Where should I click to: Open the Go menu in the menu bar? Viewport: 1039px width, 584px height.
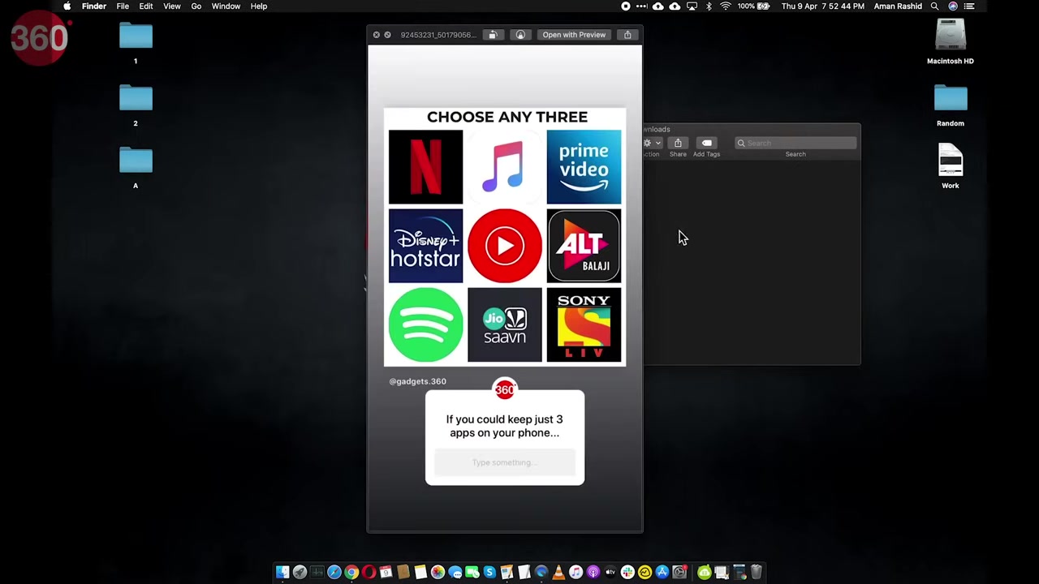196,6
